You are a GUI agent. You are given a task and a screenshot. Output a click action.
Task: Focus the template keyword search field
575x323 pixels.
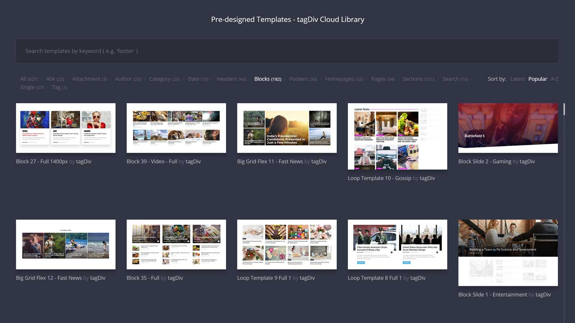coord(287,51)
